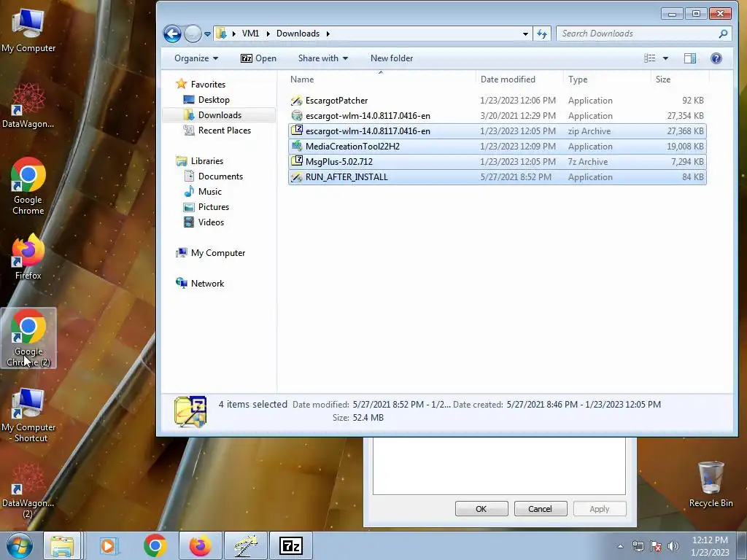Select the Recycle Bin icon
Screen dimensions: 747x560
click(711, 484)
